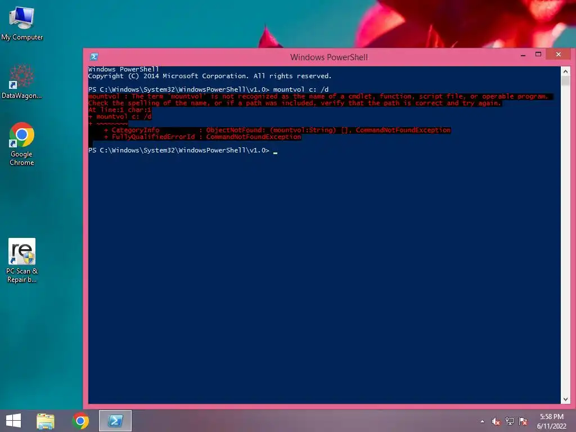Open the My Computer desktop icon
This screenshot has height=432, width=576.
(x=22, y=23)
